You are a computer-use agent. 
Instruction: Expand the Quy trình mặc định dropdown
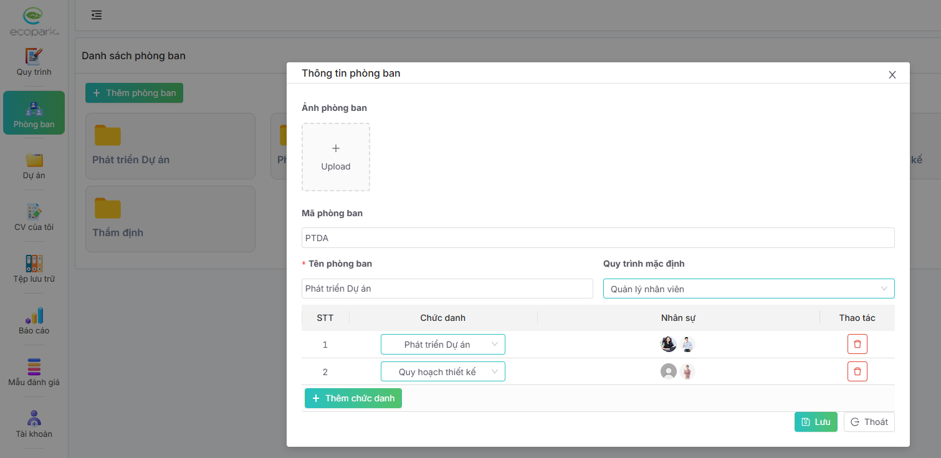[748, 289]
